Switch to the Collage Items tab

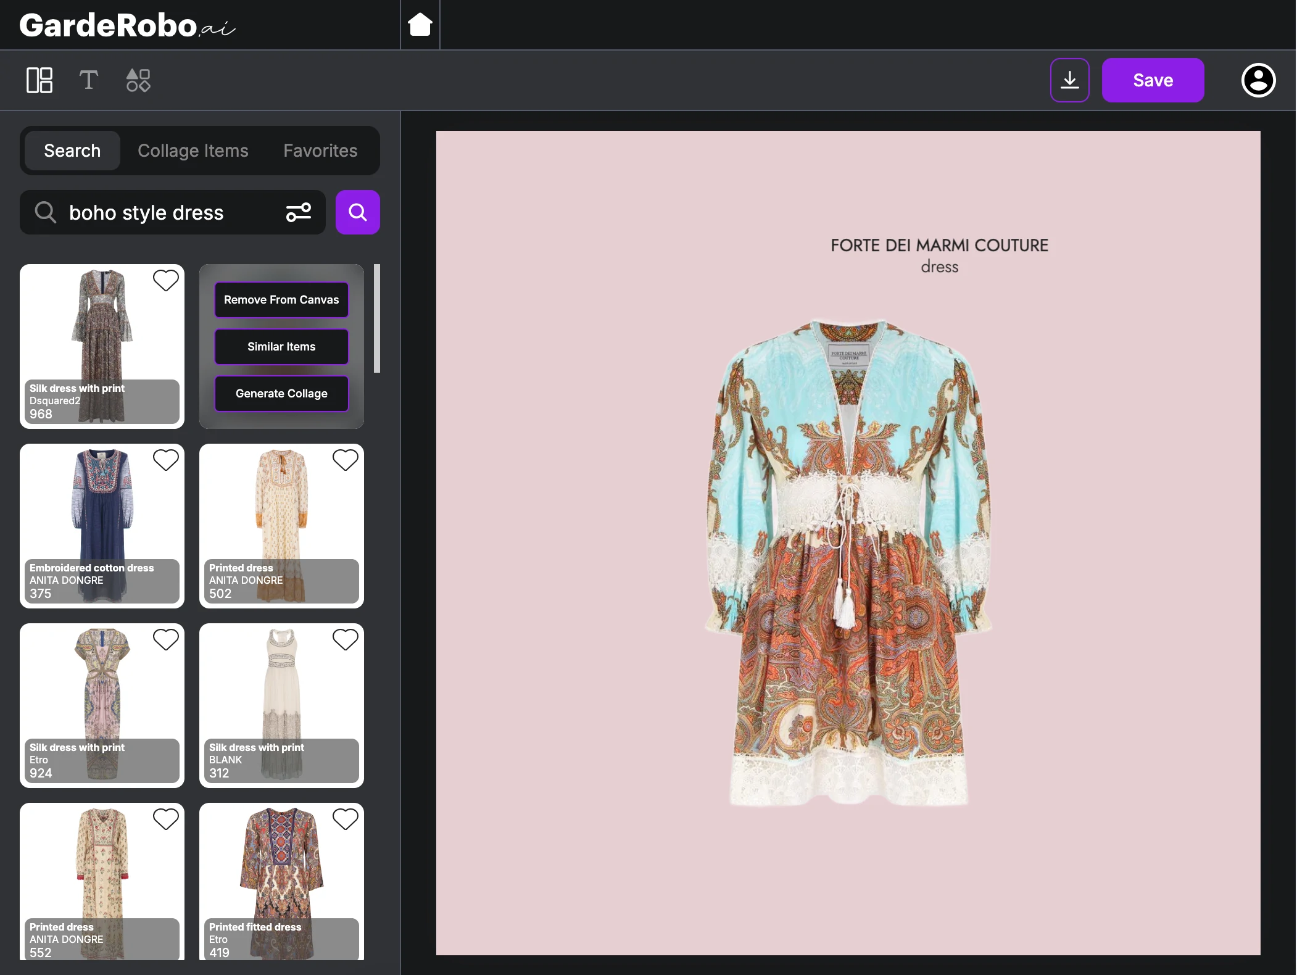click(x=193, y=151)
